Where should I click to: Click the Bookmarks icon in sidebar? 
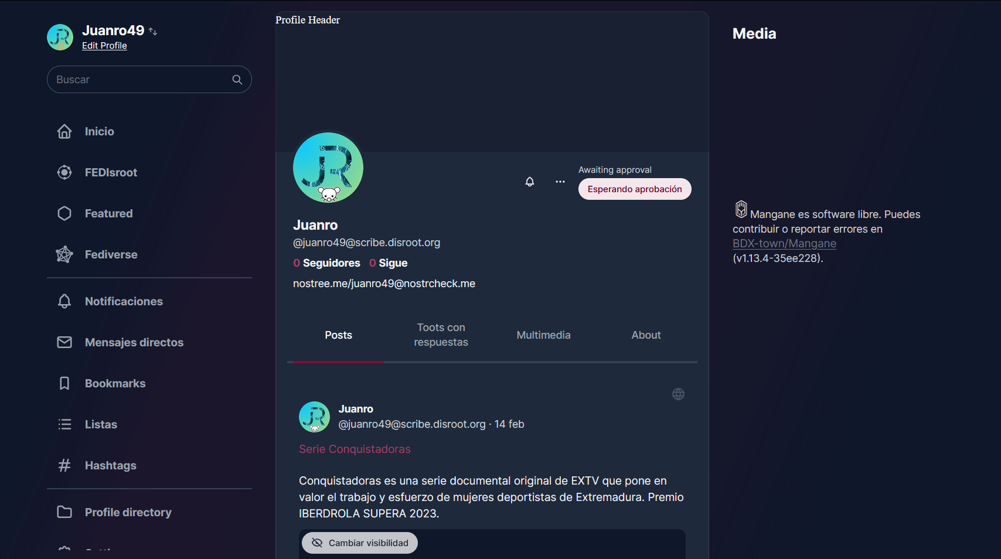click(64, 383)
